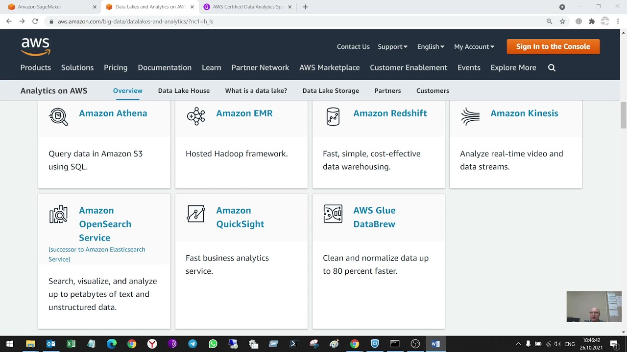
Task: Open a new browser tab
Action: click(x=305, y=7)
